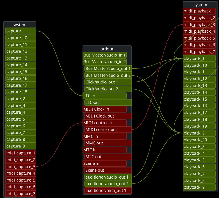Click the playback_12 port

pyautogui.click(x=199, y=79)
